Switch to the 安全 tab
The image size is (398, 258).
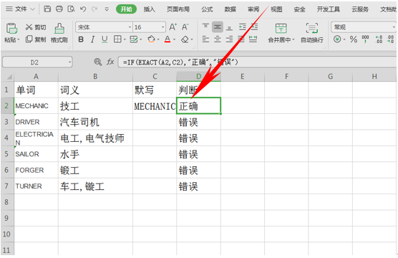(x=299, y=9)
